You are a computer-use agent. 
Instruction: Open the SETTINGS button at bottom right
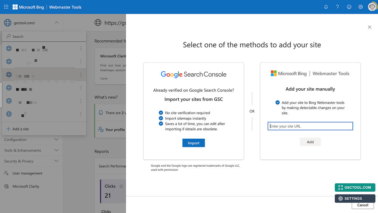pos(355,199)
